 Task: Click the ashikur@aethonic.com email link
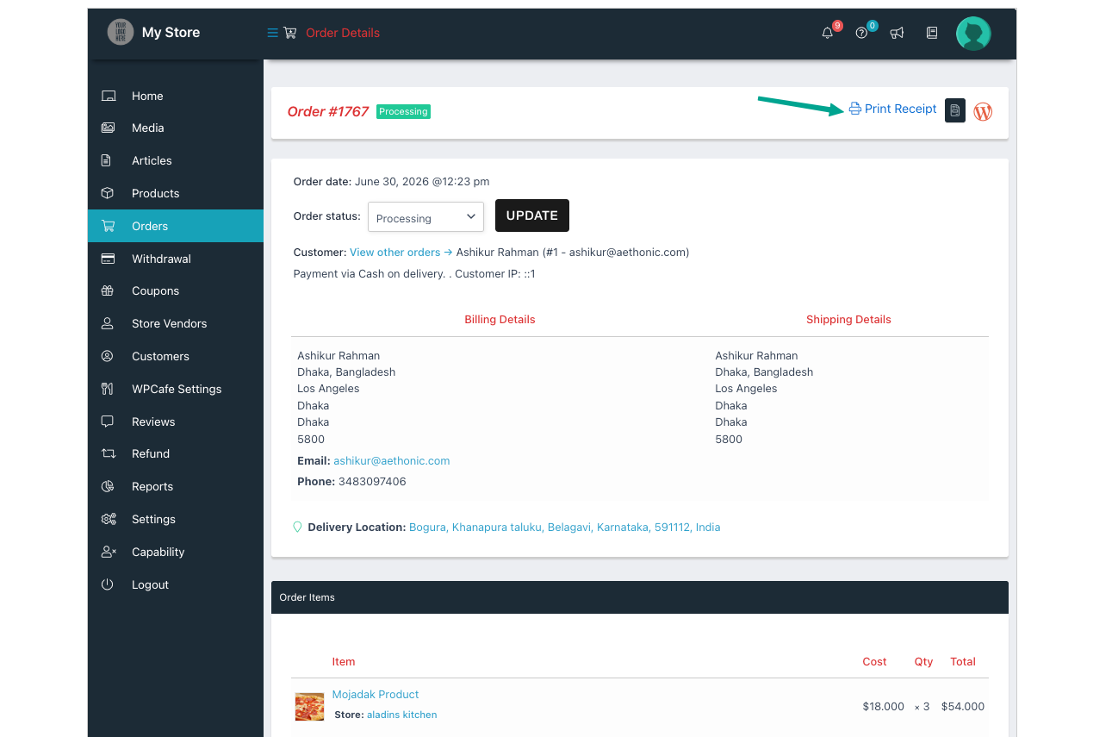click(x=391, y=460)
